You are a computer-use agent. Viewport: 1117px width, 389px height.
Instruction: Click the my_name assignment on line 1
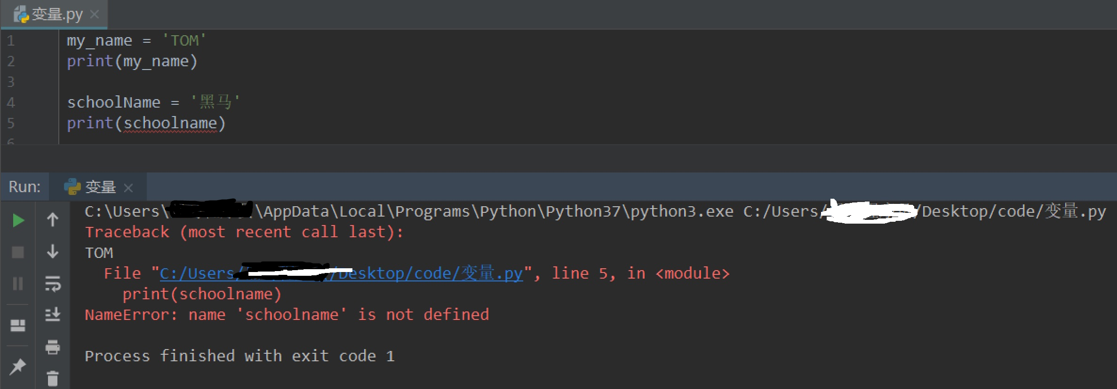[x=136, y=41]
